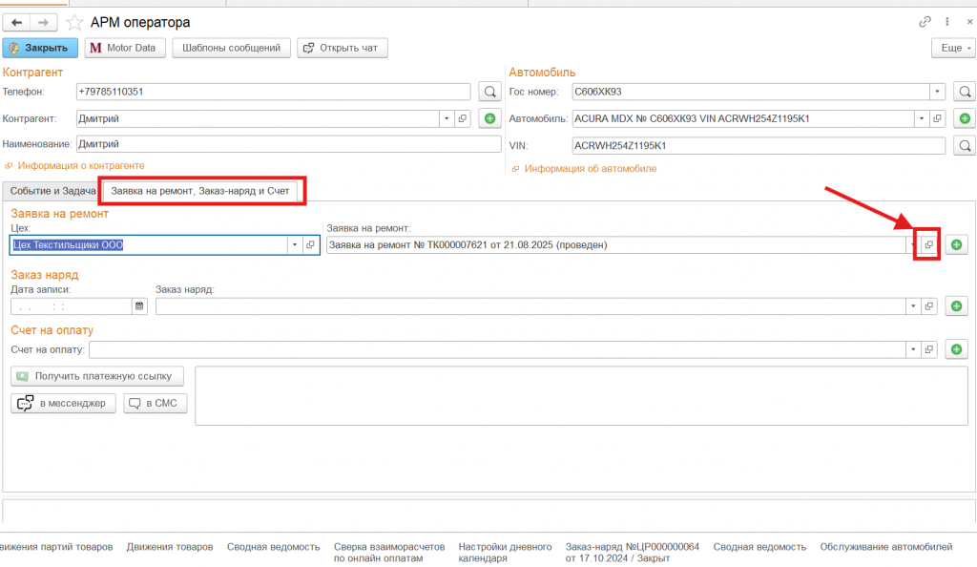Open the selected Заявка на ремонт record
Screen dimensions: 977x567
[x=928, y=245]
